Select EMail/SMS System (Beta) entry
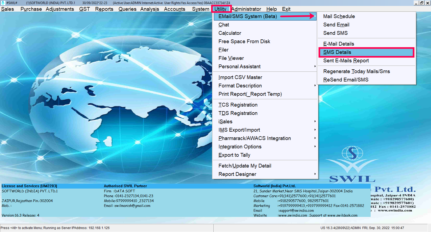 (265, 16)
